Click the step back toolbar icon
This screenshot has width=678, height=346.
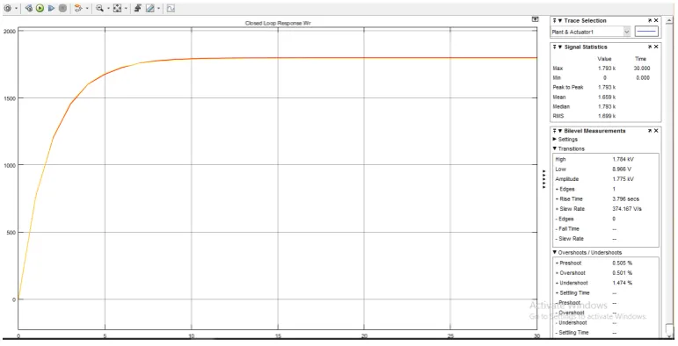coord(28,8)
